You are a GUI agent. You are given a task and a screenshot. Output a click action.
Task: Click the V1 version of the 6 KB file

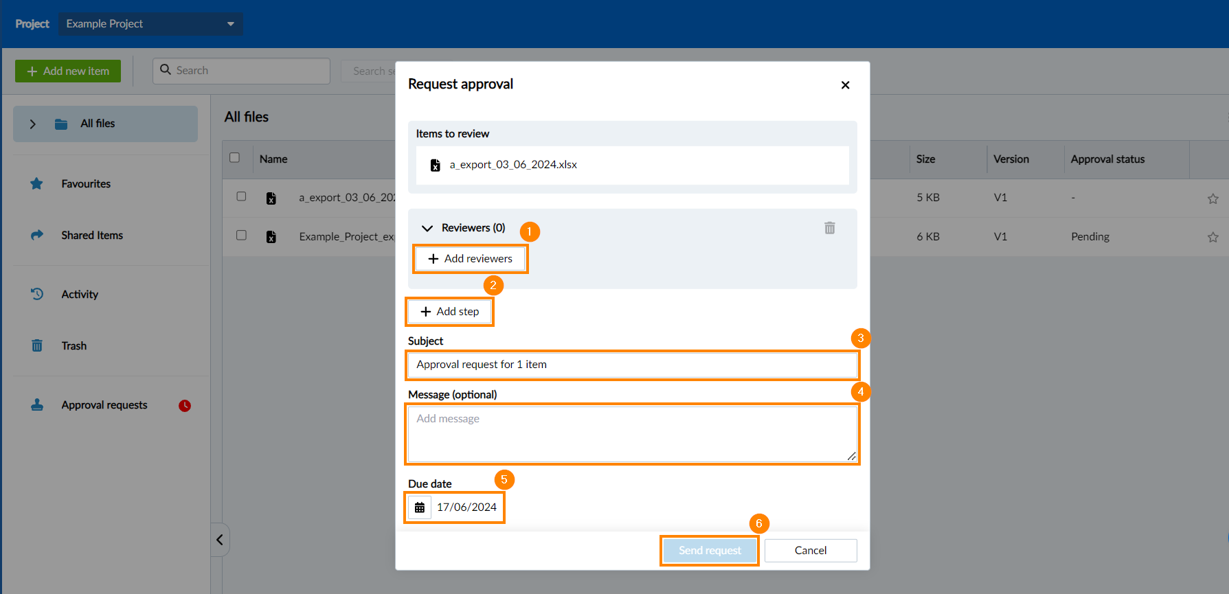[1000, 236]
